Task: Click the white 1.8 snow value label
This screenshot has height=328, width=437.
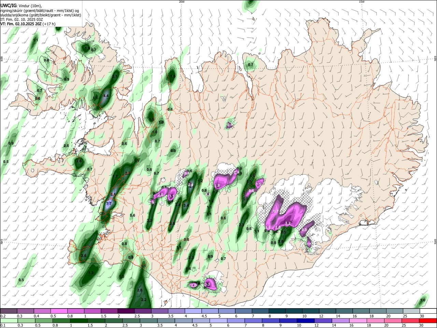Action: click(217, 186)
